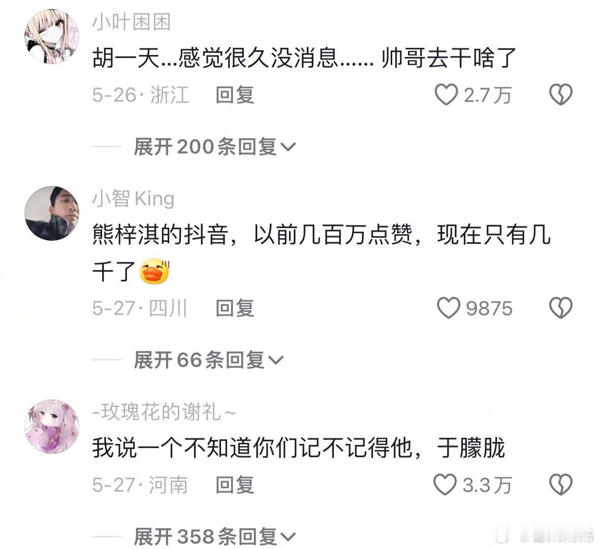
Task: Select the 胡一天 comment text
Action: [x=304, y=58]
